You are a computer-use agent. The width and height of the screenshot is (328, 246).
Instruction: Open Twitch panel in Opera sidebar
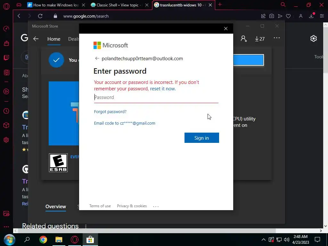[6, 58]
